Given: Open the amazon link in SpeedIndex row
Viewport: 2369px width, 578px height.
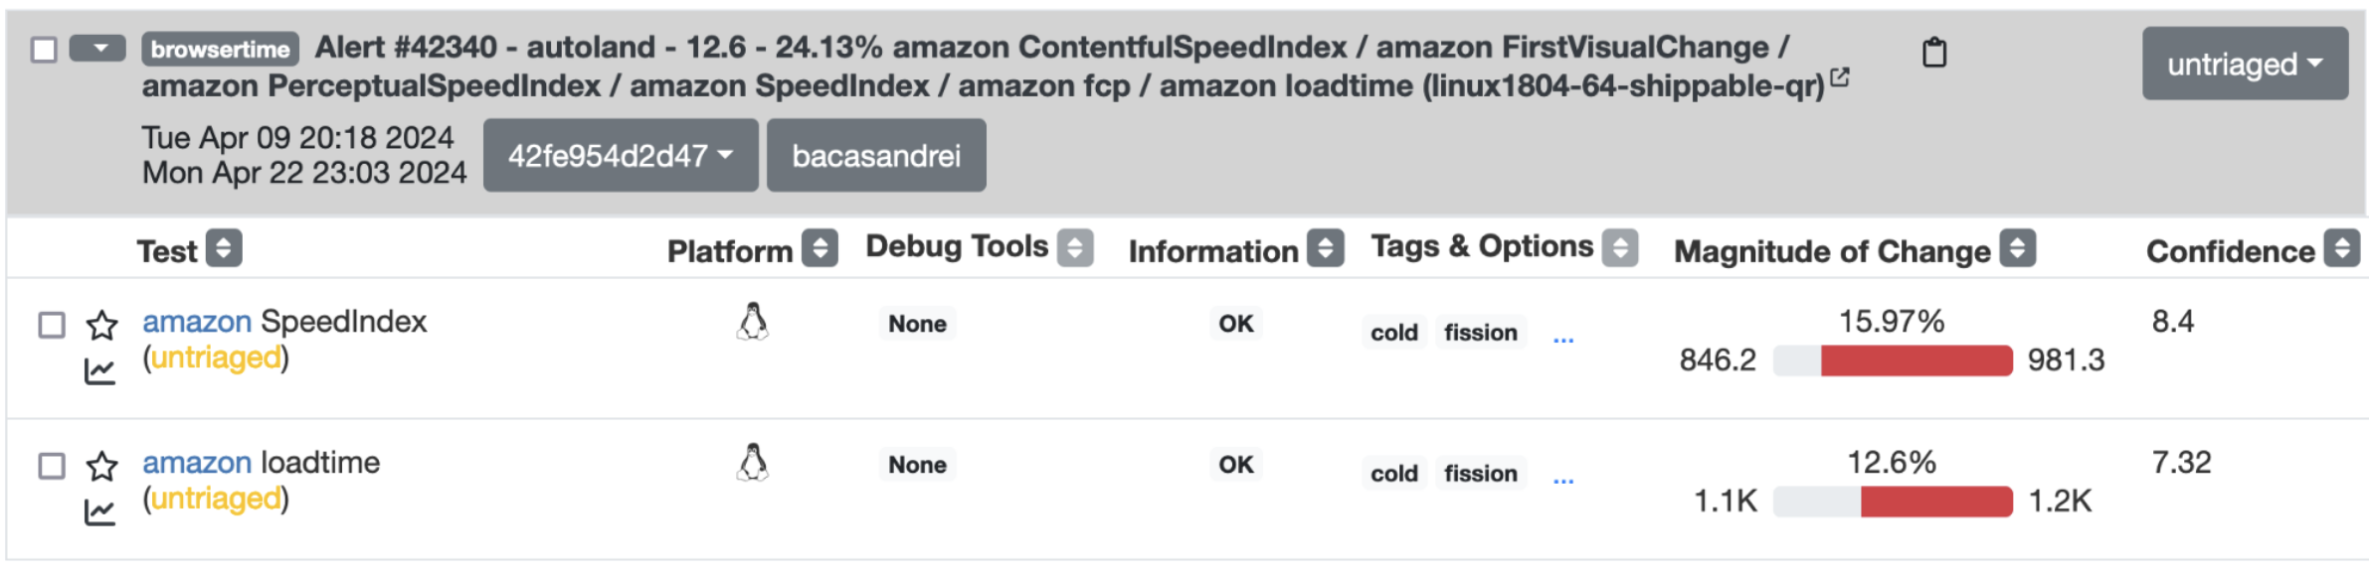Looking at the screenshot, I should (x=197, y=322).
